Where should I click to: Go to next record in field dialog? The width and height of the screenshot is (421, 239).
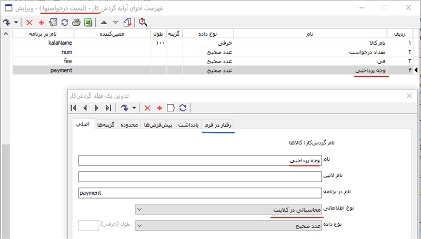96,108
